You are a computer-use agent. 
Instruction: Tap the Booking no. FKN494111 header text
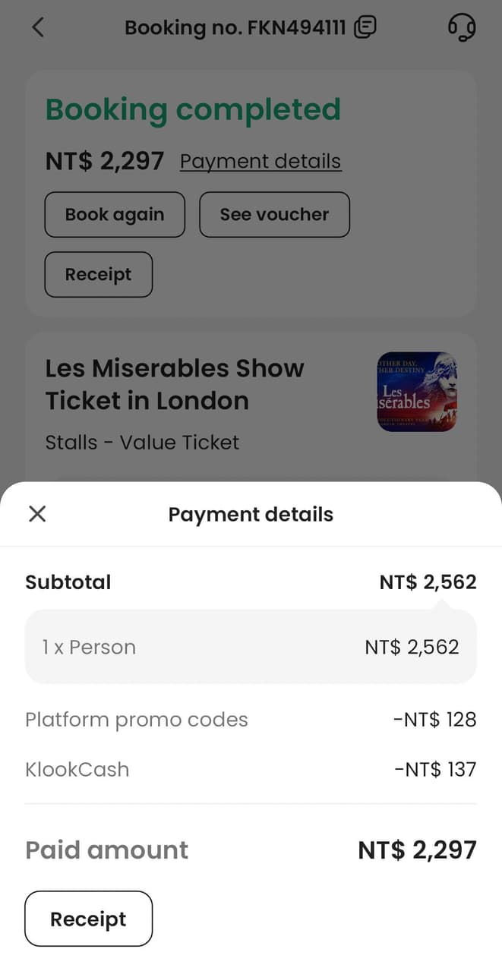(x=235, y=28)
